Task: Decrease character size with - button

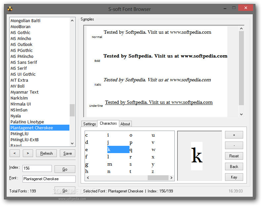Action: tap(234, 145)
